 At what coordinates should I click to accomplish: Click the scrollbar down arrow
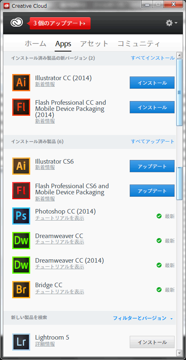[179, 352]
